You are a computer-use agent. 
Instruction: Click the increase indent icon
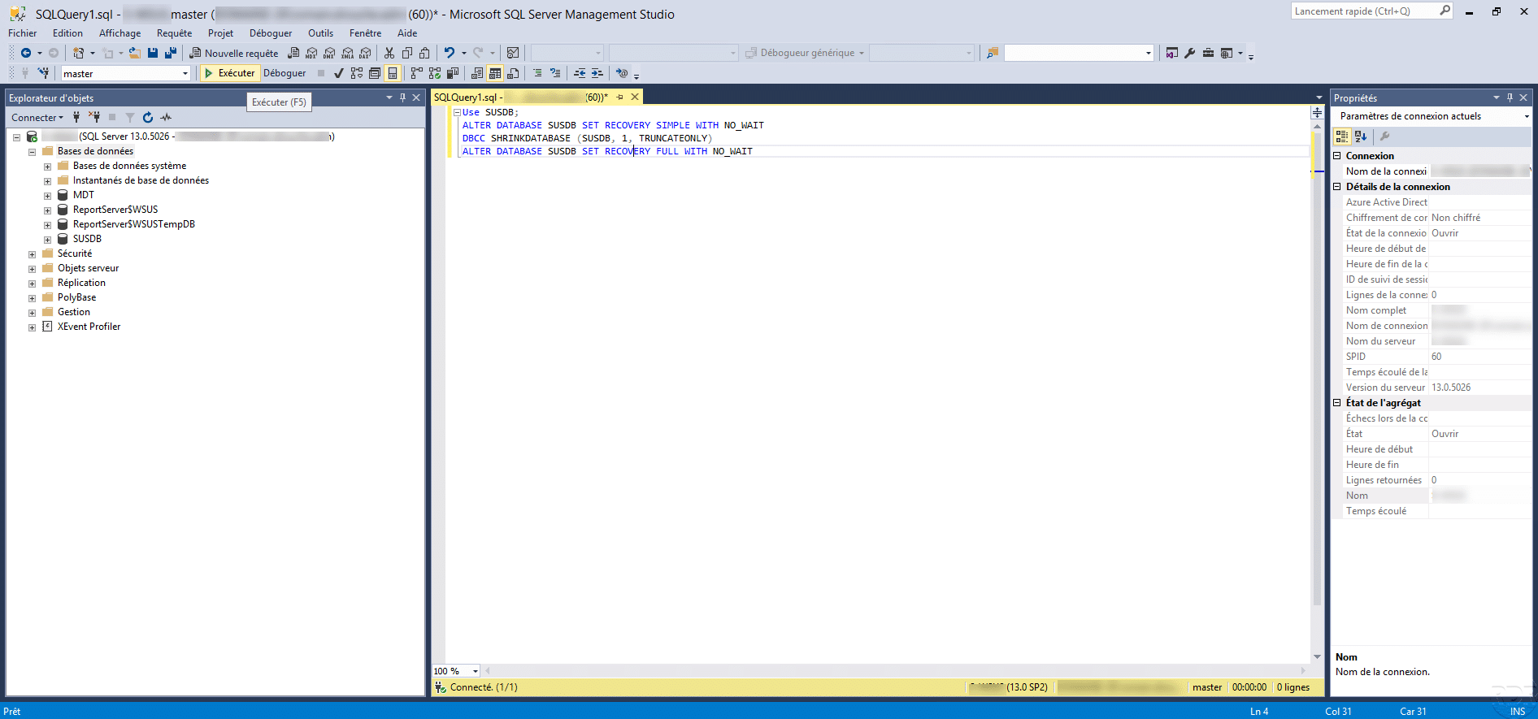pyautogui.click(x=597, y=73)
